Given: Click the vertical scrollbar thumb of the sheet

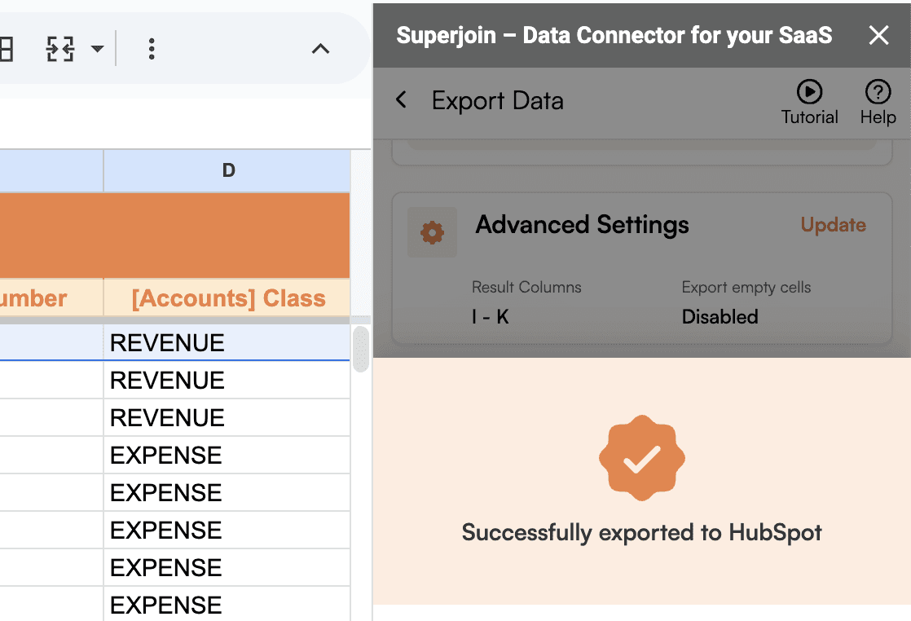Looking at the screenshot, I should [x=361, y=349].
